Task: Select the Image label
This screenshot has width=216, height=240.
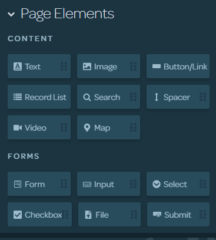Action: [x=105, y=67]
